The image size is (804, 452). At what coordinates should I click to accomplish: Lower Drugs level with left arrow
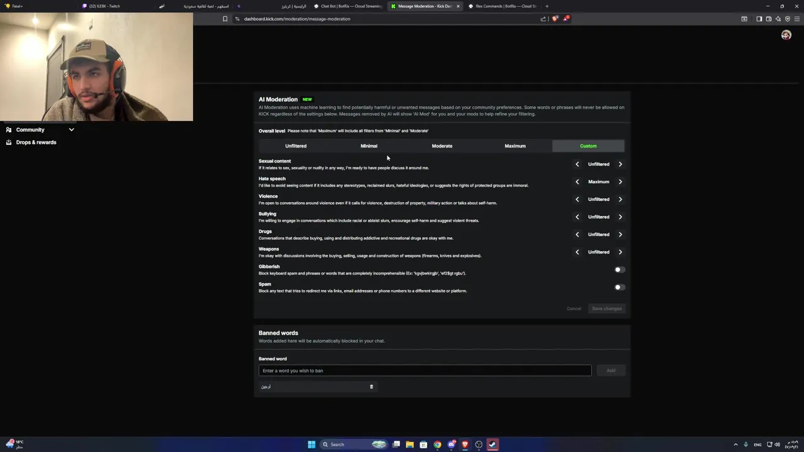coord(577,235)
